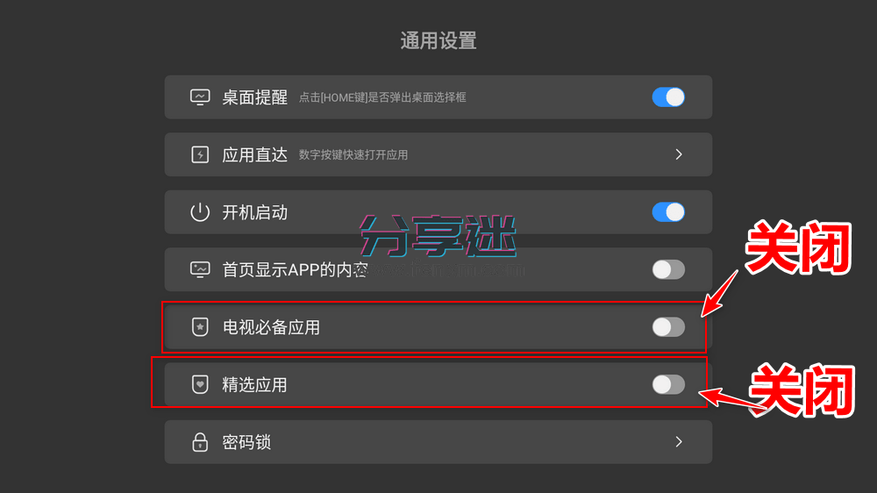
Task: Disable the 开机启动 switch
Action: pos(668,212)
